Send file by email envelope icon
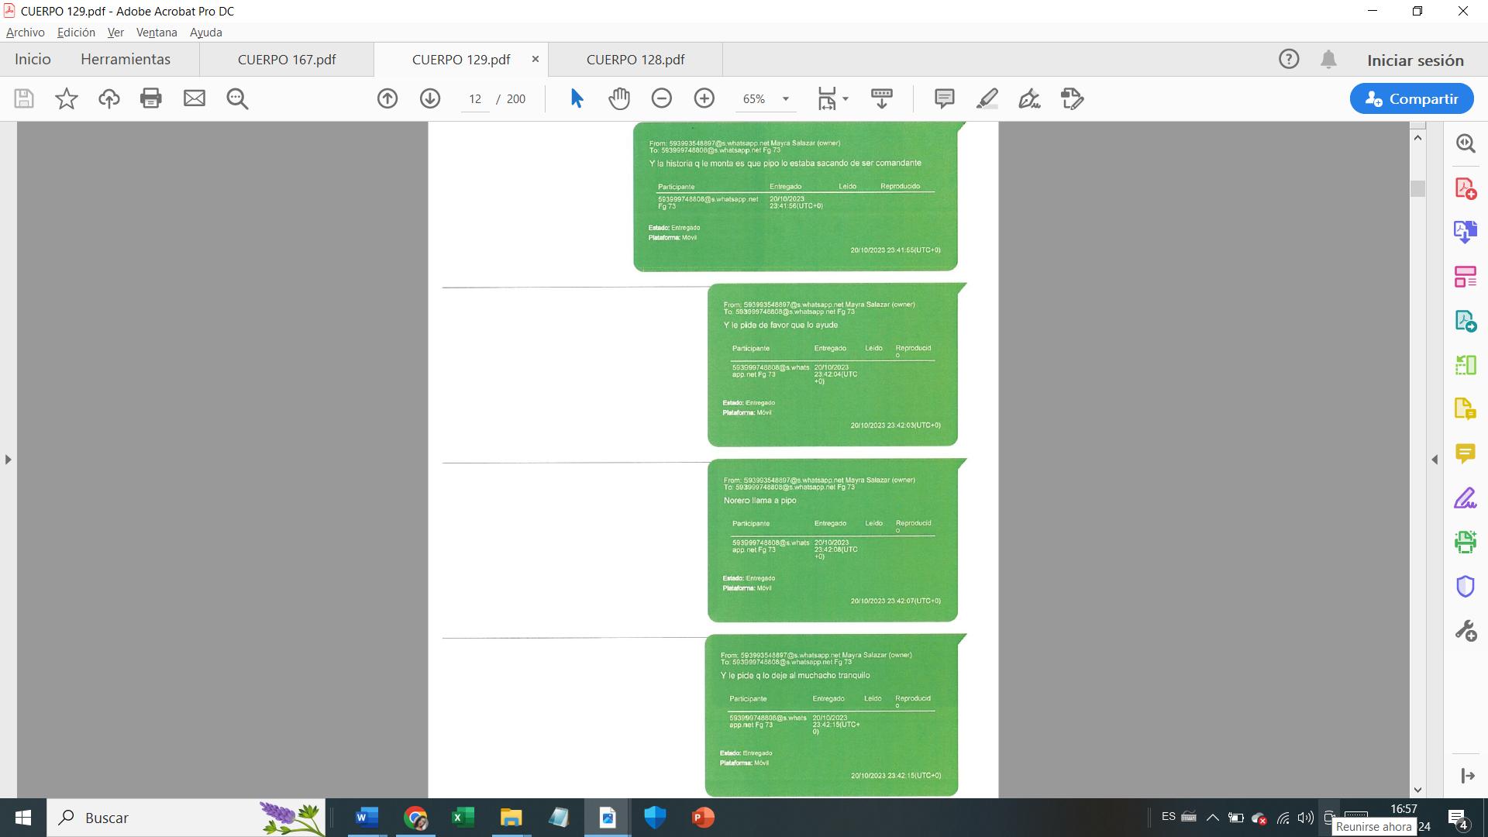The width and height of the screenshot is (1488, 837). tap(194, 98)
